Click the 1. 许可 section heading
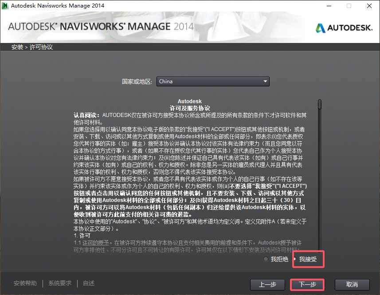 tap(82, 236)
